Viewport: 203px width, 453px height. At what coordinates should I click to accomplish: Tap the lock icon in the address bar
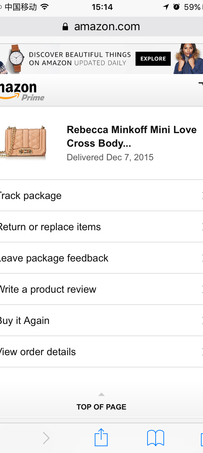(65, 27)
